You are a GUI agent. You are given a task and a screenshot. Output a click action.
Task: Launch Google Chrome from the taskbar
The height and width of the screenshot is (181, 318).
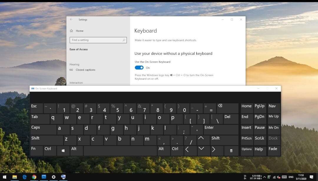[x=34, y=177]
